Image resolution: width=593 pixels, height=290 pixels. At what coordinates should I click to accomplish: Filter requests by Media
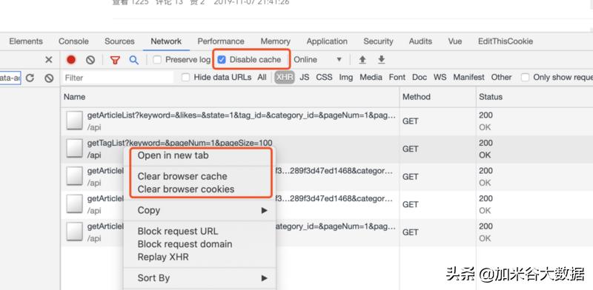click(371, 78)
